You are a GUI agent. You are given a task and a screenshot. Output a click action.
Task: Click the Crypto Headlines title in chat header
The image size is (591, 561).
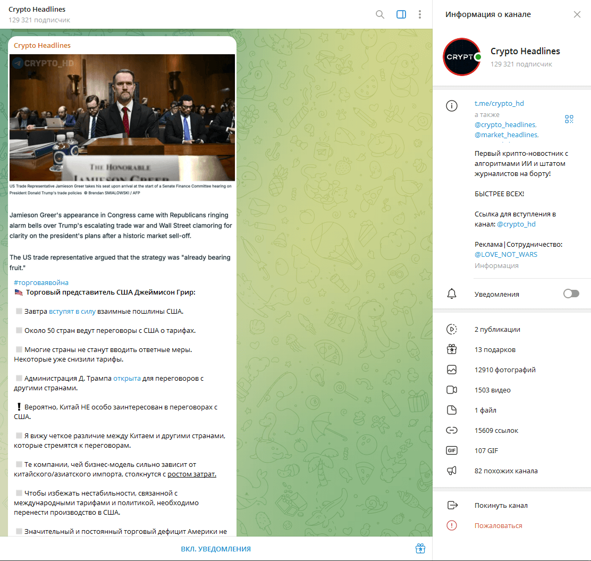[x=37, y=9]
